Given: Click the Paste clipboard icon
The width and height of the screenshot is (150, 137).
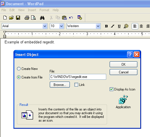Looking at the screenshot, I should pos(64,18).
